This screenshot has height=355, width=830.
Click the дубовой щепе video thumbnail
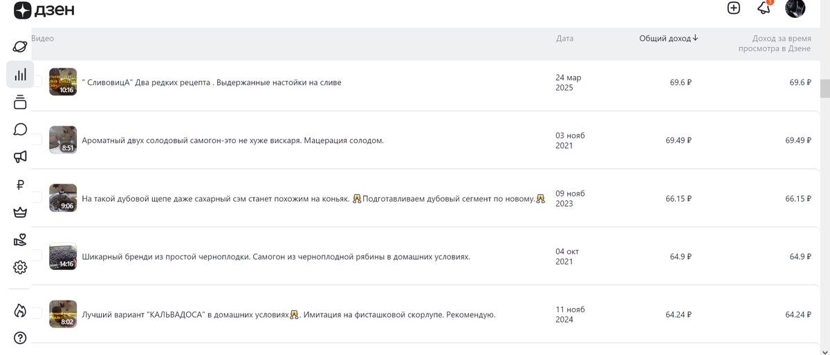coord(63,198)
